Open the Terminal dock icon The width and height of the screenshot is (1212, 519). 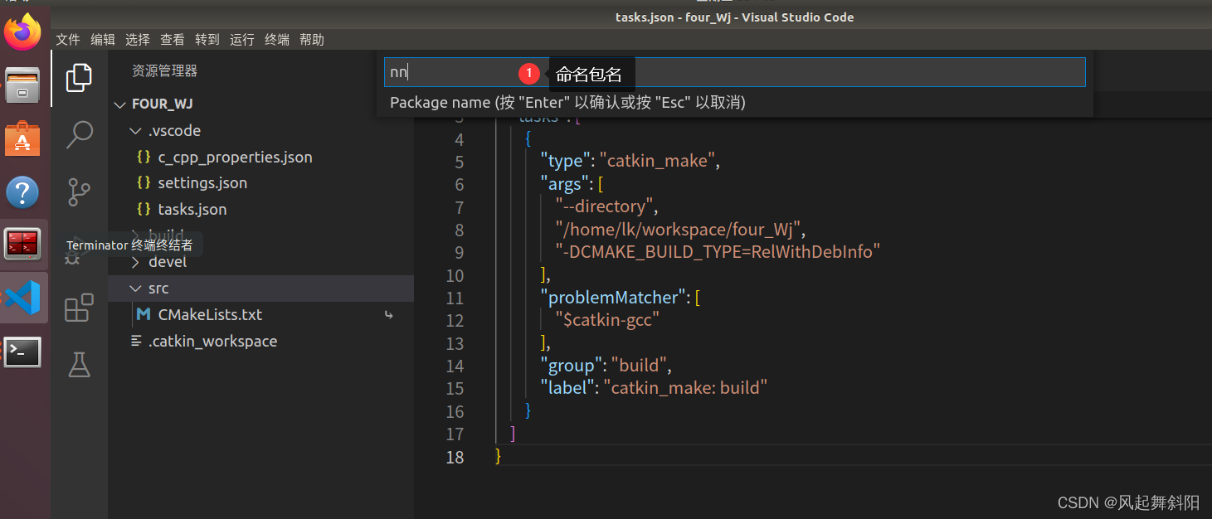[22, 352]
